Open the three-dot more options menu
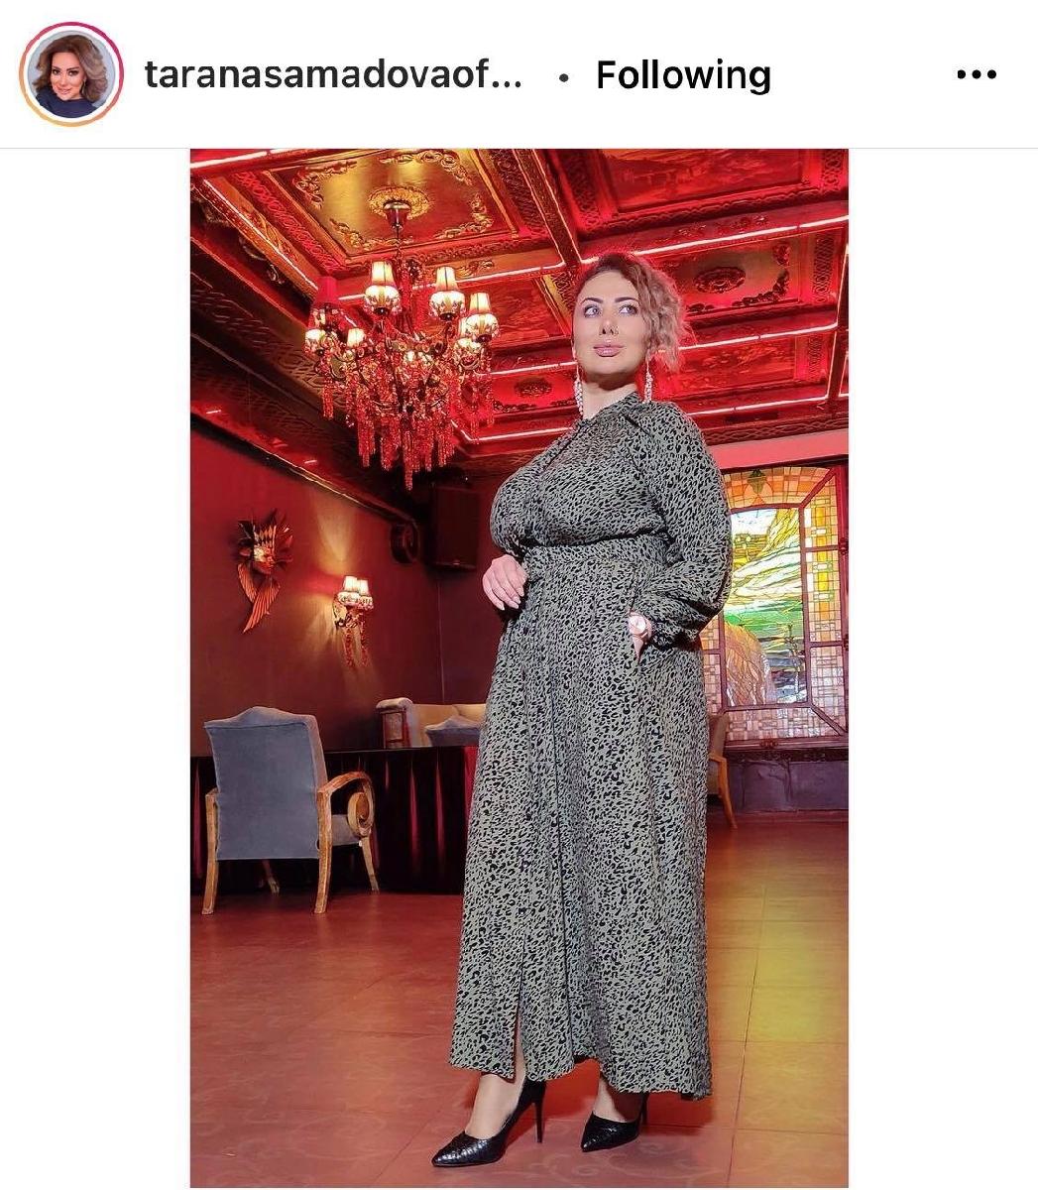Screen dimensions: 1038x1190 pyautogui.click(x=976, y=75)
